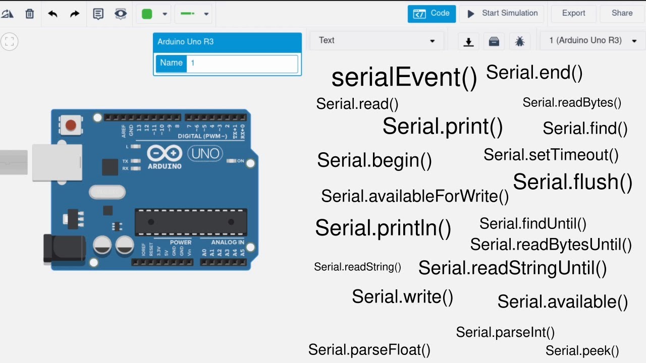Click the Export button
The width and height of the screenshot is (646, 363).
pos(573,14)
